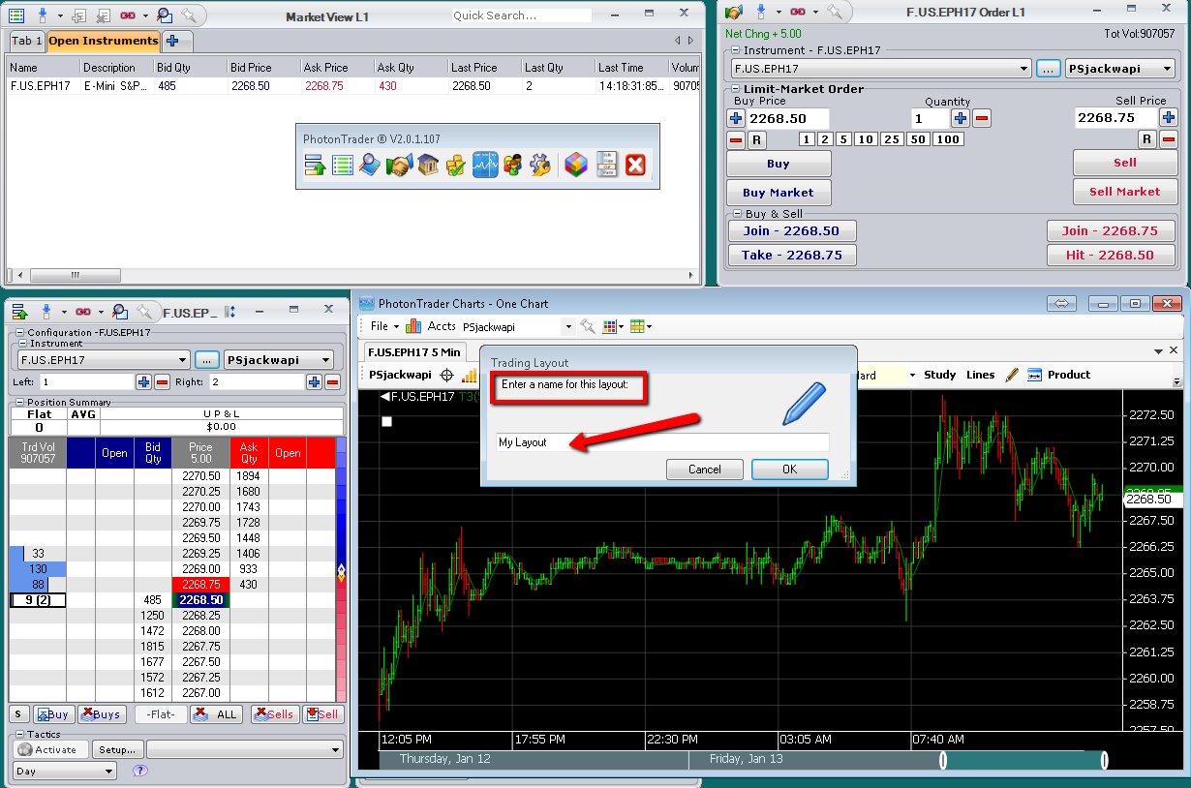Click the Sell Market button

tap(1124, 192)
